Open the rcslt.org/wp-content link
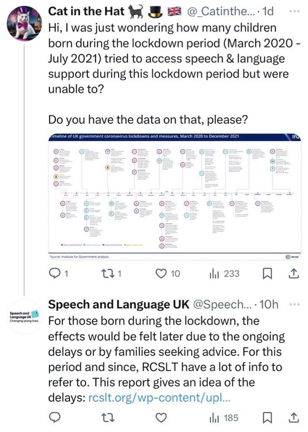The width and height of the screenshot is (308, 432). click(x=159, y=397)
